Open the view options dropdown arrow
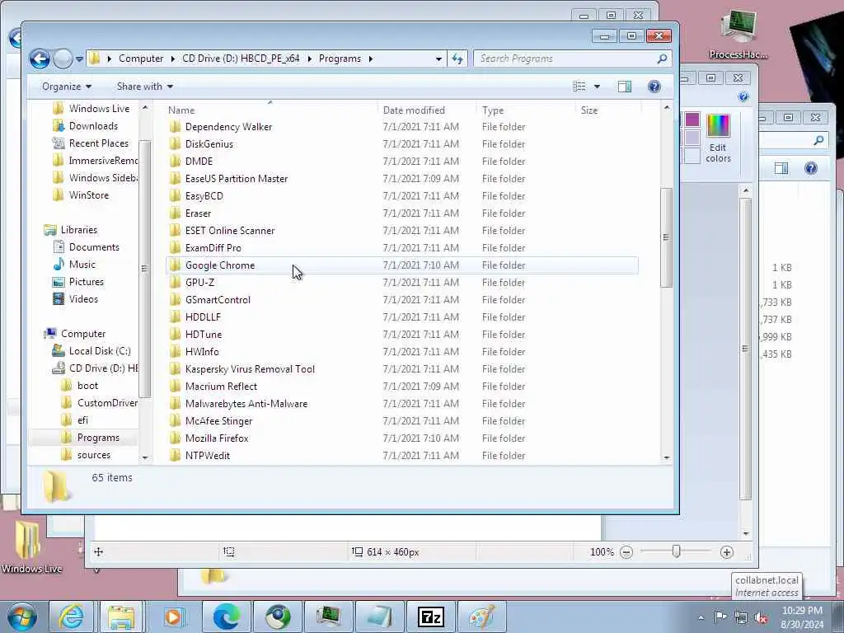844x633 pixels. [597, 87]
